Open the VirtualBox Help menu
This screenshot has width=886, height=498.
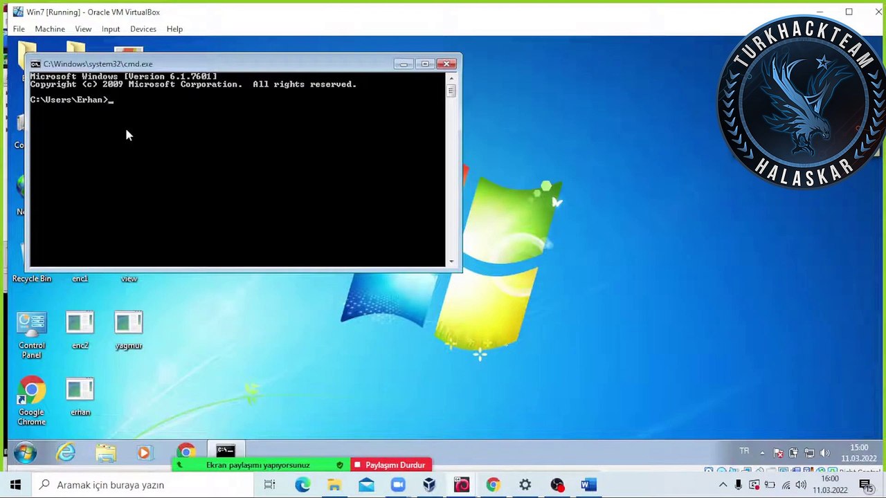coord(174,29)
